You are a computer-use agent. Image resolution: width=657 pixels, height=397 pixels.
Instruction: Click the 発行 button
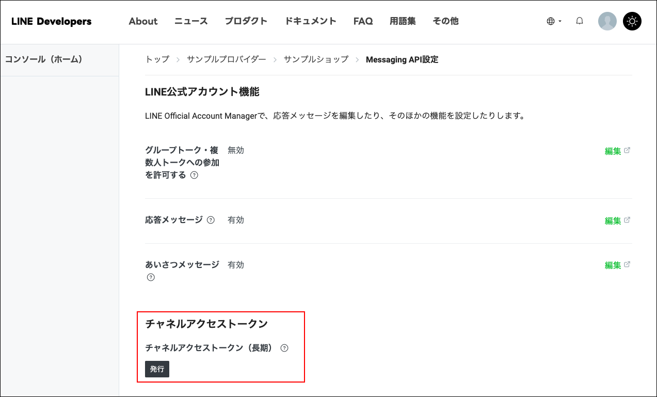pyautogui.click(x=157, y=369)
